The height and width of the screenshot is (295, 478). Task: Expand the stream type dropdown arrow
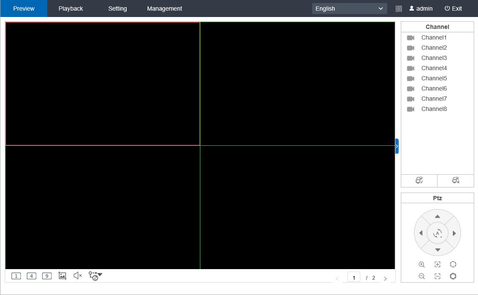[100, 275]
